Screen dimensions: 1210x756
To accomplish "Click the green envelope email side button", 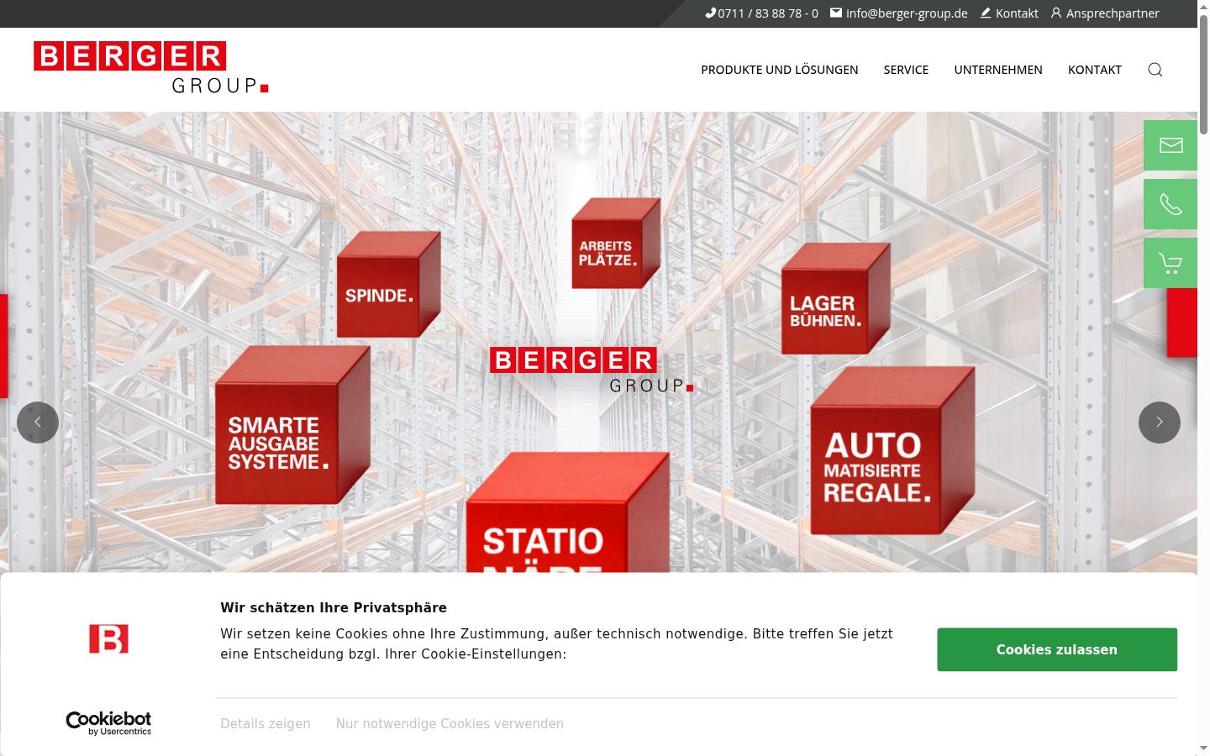I will pyautogui.click(x=1171, y=145).
